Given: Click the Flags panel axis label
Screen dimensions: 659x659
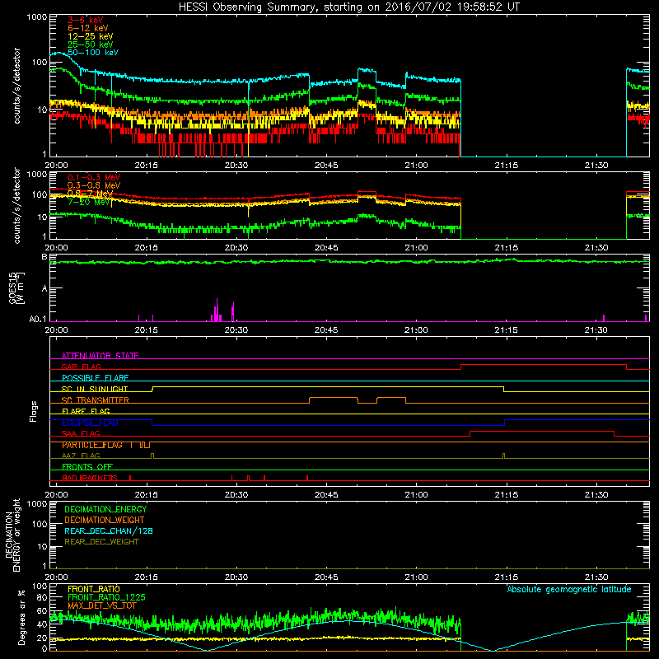Looking at the screenshot, I should pos(34,411).
